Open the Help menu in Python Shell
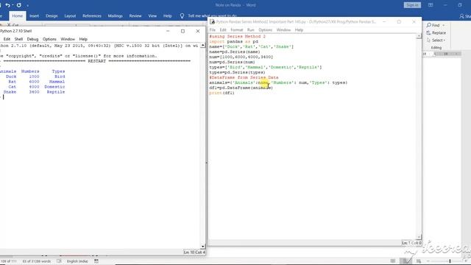This screenshot has width=471, height=265. pyautogui.click(x=83, y=39)
